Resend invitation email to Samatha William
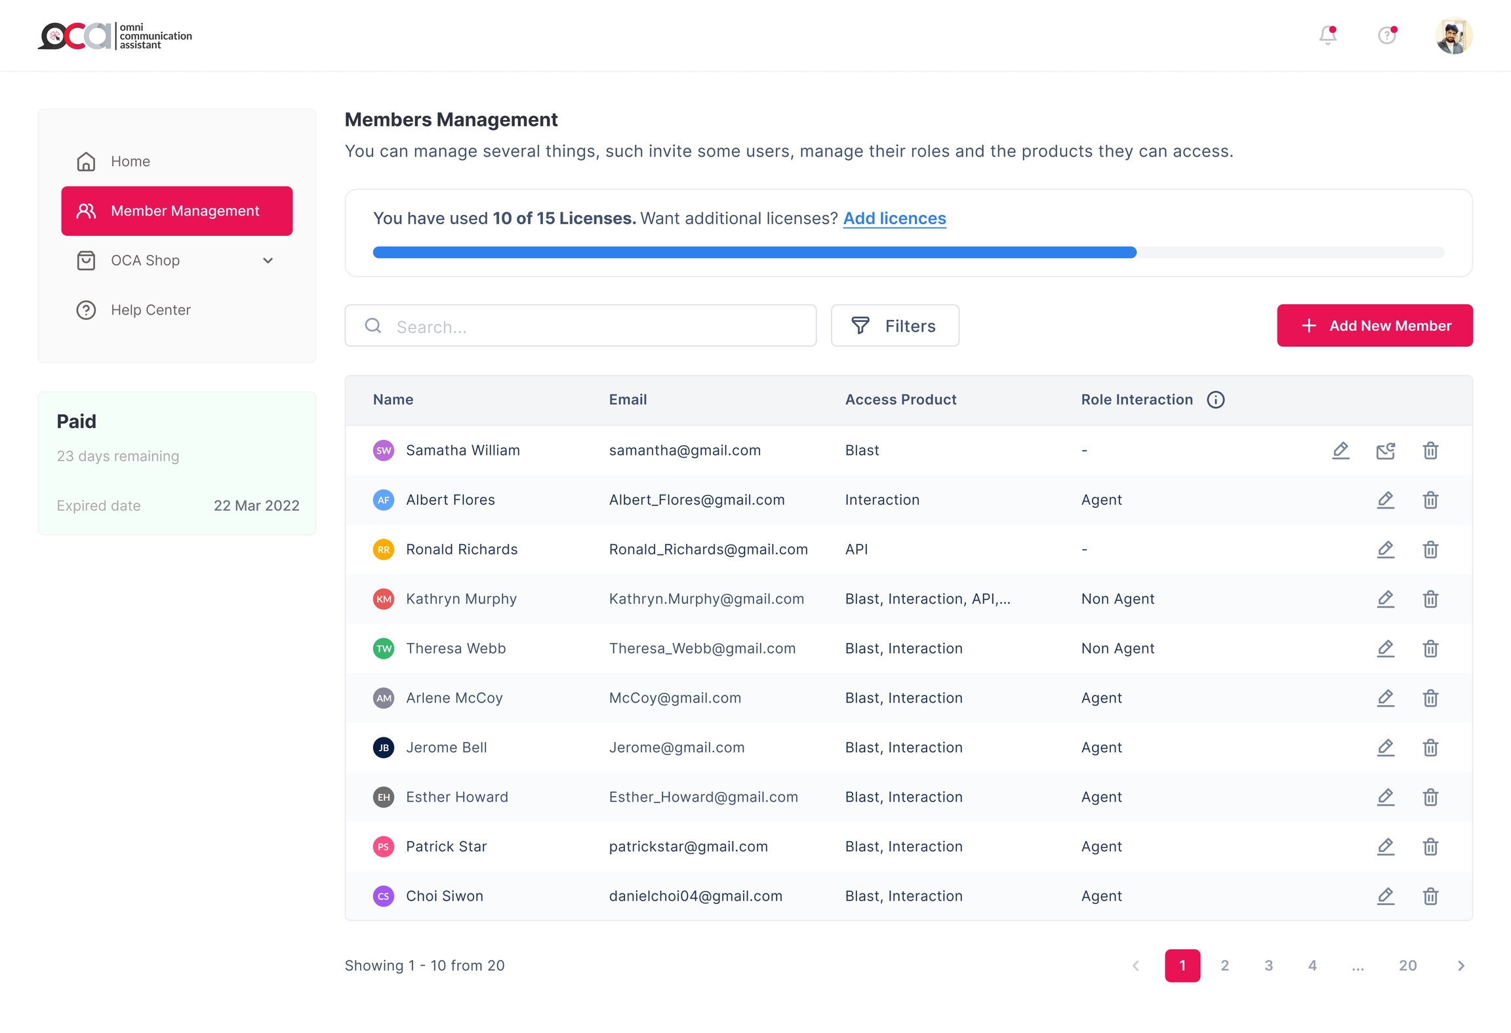 coord(1385,450)
